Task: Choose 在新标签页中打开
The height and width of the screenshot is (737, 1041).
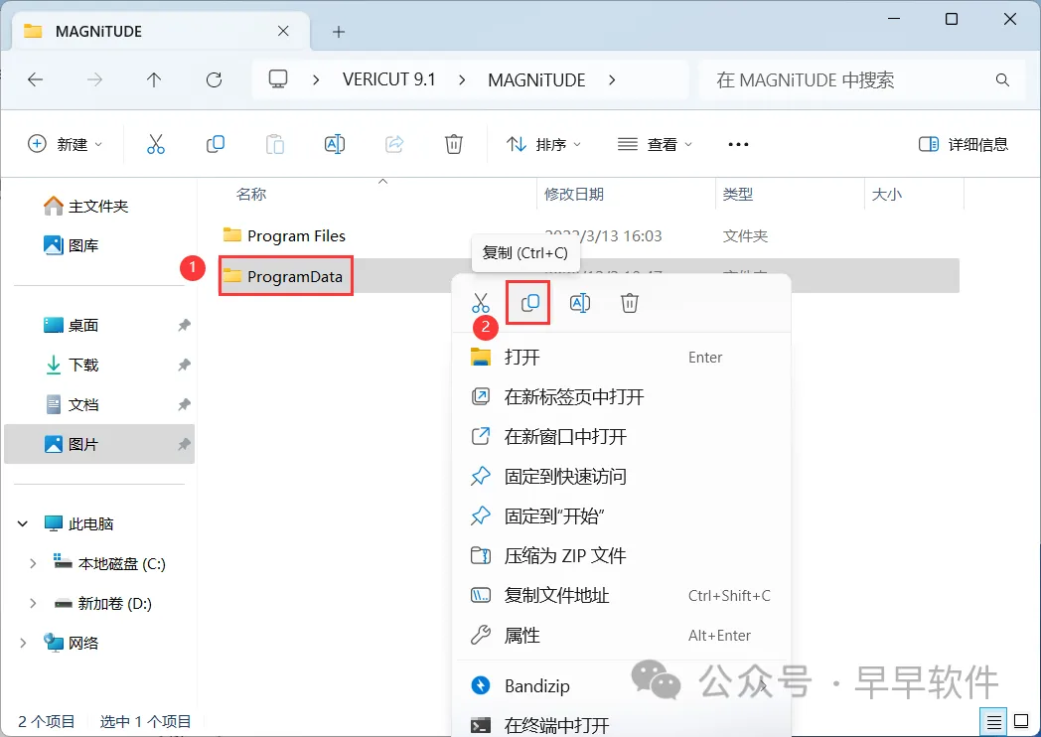Action: (622, 397)
